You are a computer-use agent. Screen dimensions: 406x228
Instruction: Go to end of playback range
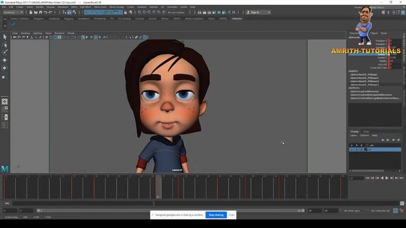[x=402, y=178]
